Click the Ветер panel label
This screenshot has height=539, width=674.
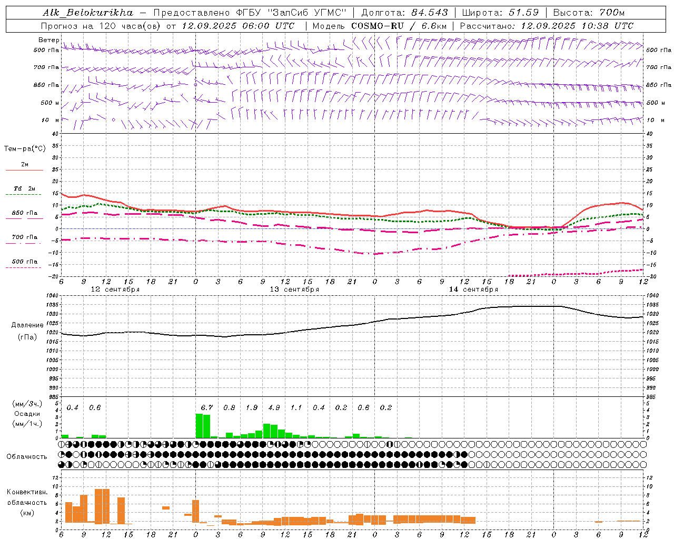click(48, 40)
